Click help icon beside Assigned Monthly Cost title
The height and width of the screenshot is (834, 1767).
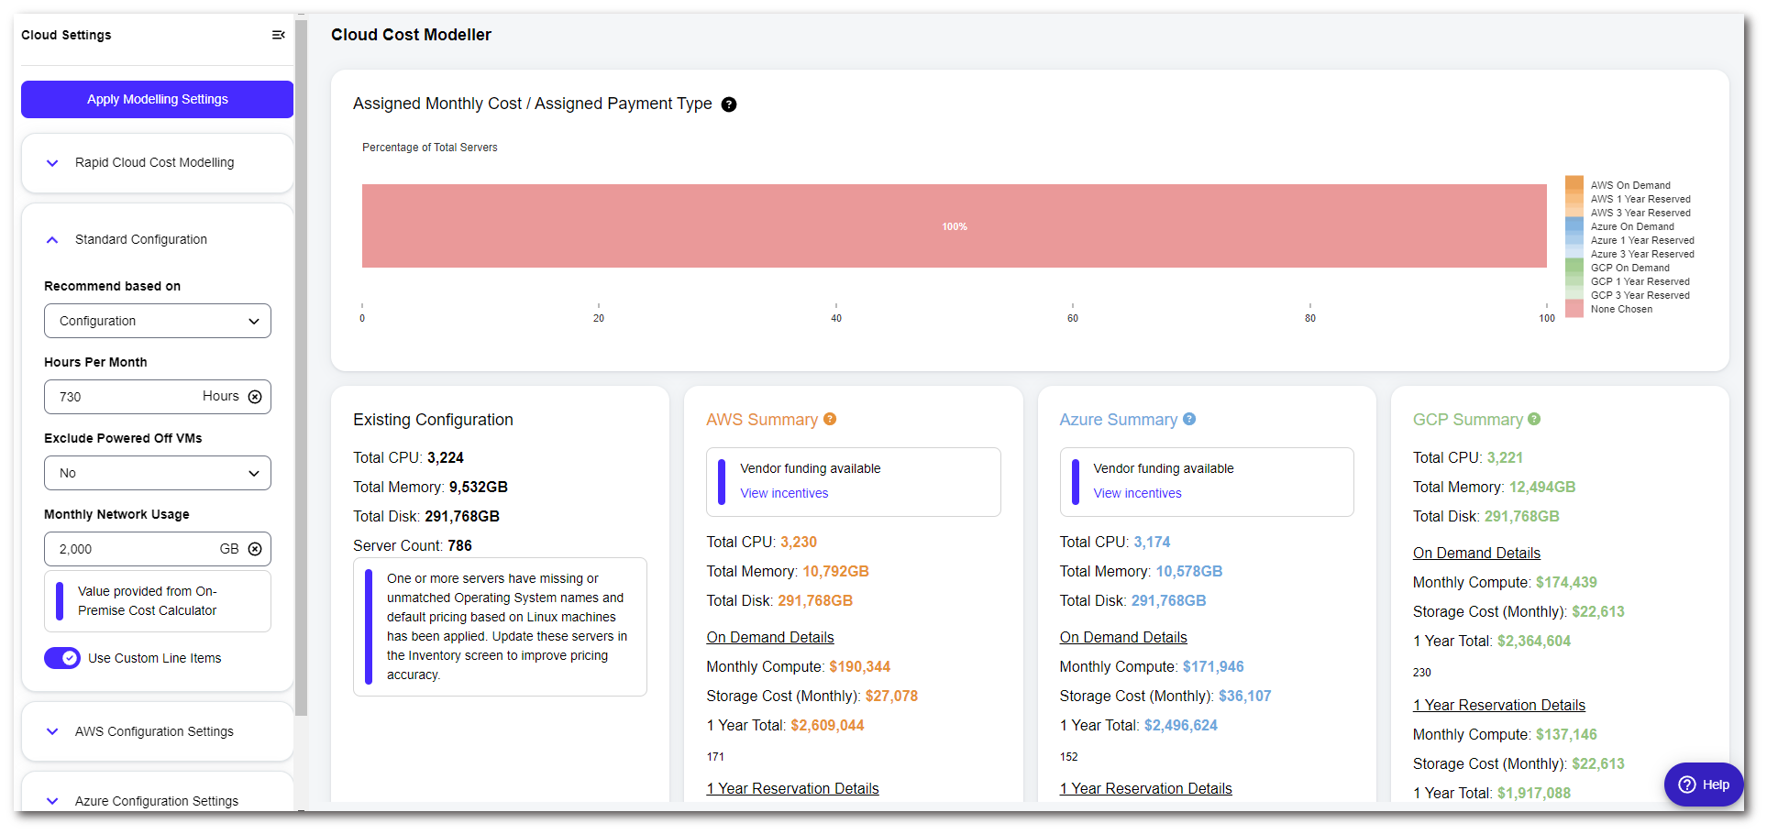tap(729, 104)
